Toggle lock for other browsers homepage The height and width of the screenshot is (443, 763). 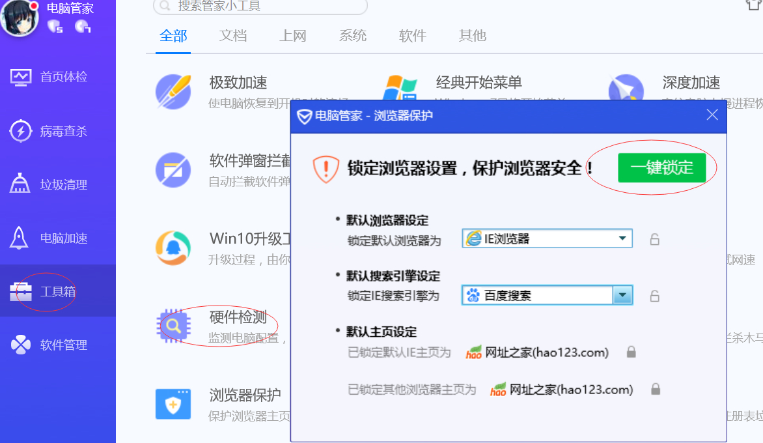656,388
